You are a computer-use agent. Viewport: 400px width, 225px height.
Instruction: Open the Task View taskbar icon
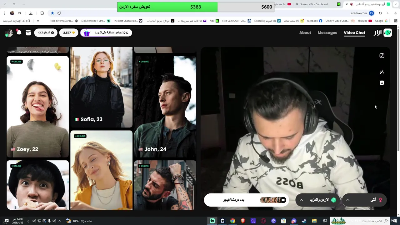pyautogui.click(x=325, y=221)
